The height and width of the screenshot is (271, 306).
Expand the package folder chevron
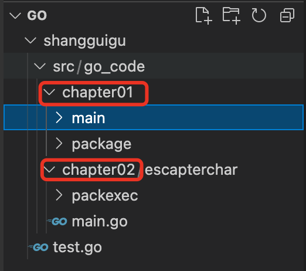(59, 144)
